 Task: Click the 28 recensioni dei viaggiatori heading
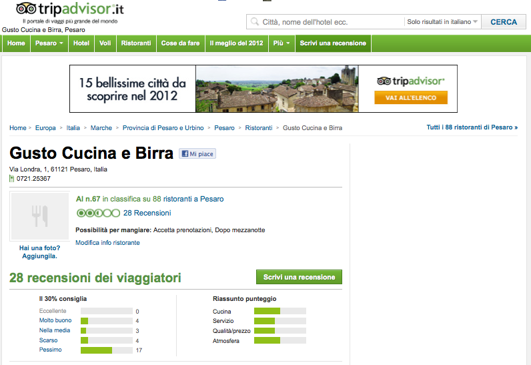[95, 278]
